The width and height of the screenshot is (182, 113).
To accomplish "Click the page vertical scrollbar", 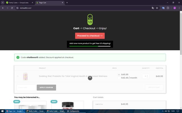I will [x=181, y=34].
